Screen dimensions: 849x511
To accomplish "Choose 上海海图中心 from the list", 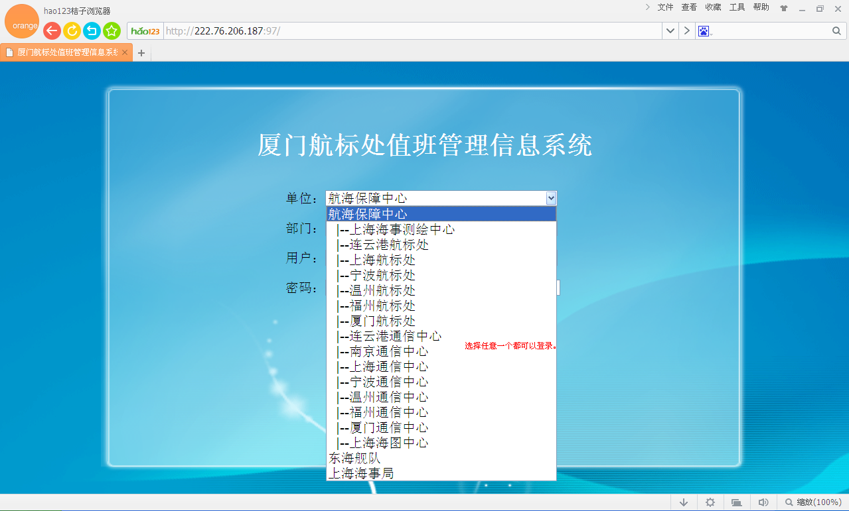I will coord(441,443).
